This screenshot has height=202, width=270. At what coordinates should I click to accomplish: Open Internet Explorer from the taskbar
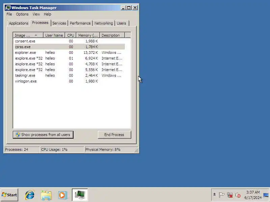[x=30, y=195]
